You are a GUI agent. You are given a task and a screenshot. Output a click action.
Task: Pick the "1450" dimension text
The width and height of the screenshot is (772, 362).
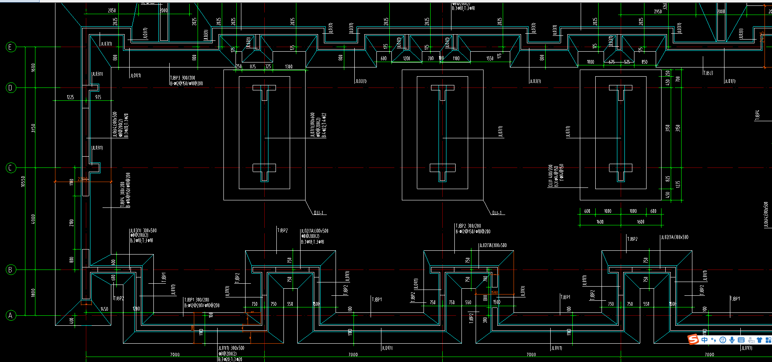[104, 309]
